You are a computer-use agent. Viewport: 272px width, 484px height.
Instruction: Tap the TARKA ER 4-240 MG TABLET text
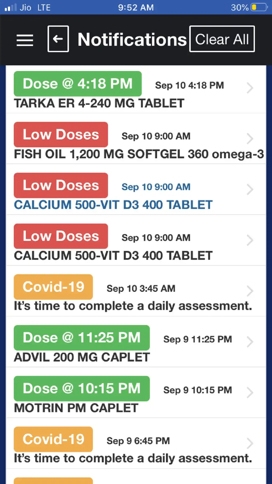(99, 103)
